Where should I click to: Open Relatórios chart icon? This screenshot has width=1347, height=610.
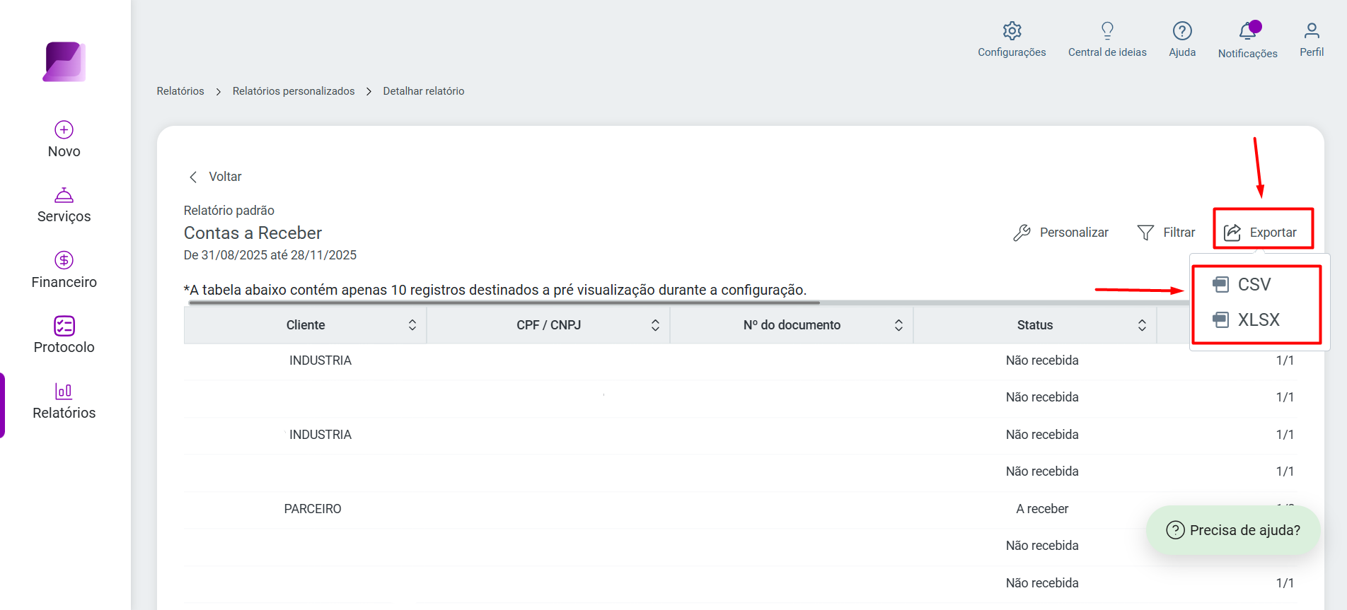pos(64,391)
